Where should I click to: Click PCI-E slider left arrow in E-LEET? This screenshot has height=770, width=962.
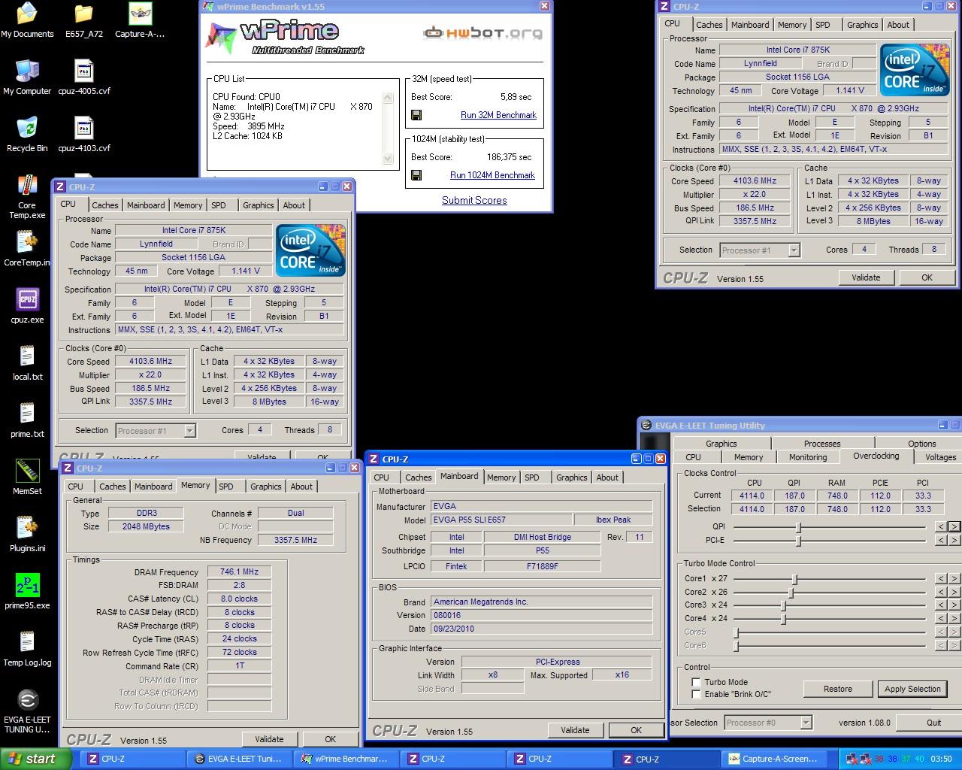click(940, 540)
